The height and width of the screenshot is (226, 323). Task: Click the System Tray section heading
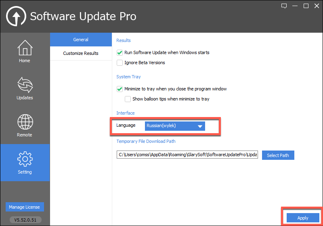click(128, 77)
